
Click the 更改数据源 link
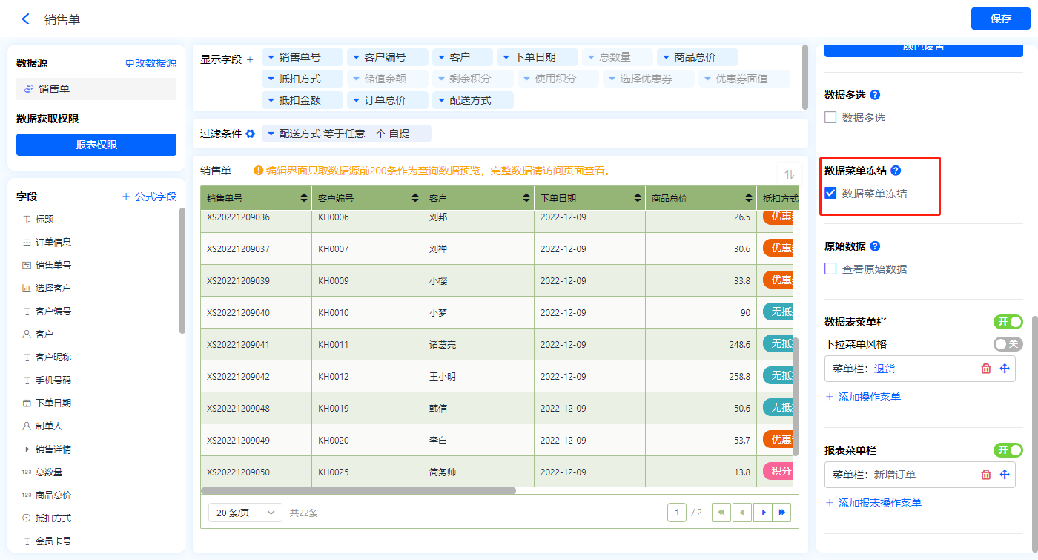[151, 64]
